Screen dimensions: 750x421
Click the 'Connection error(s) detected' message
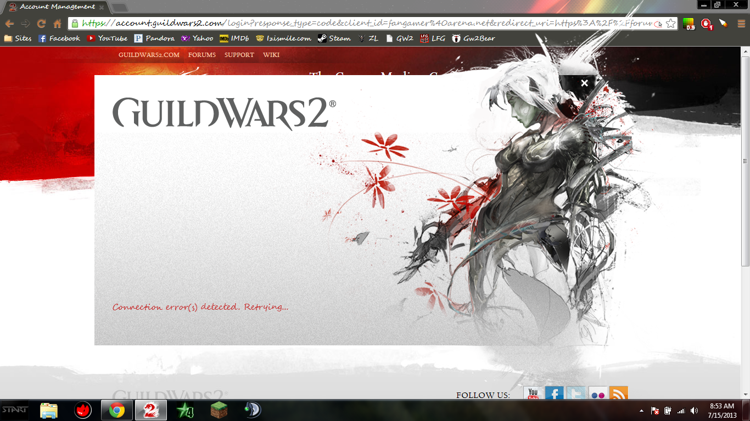tap(200, 307)
